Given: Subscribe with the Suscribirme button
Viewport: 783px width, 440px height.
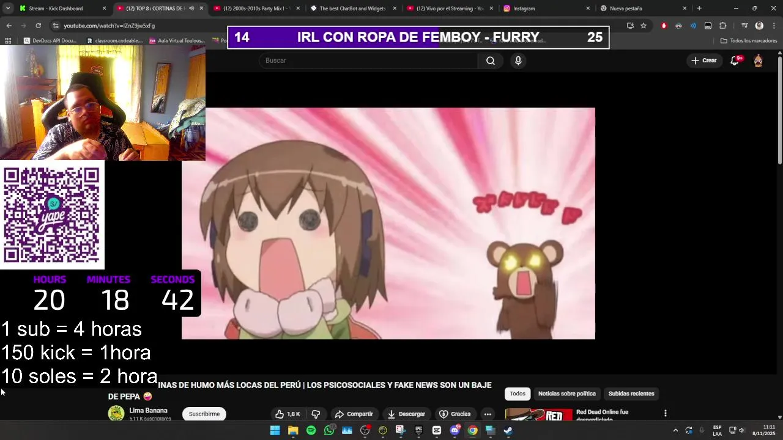Looking at the screenshot, I should 204,414.
